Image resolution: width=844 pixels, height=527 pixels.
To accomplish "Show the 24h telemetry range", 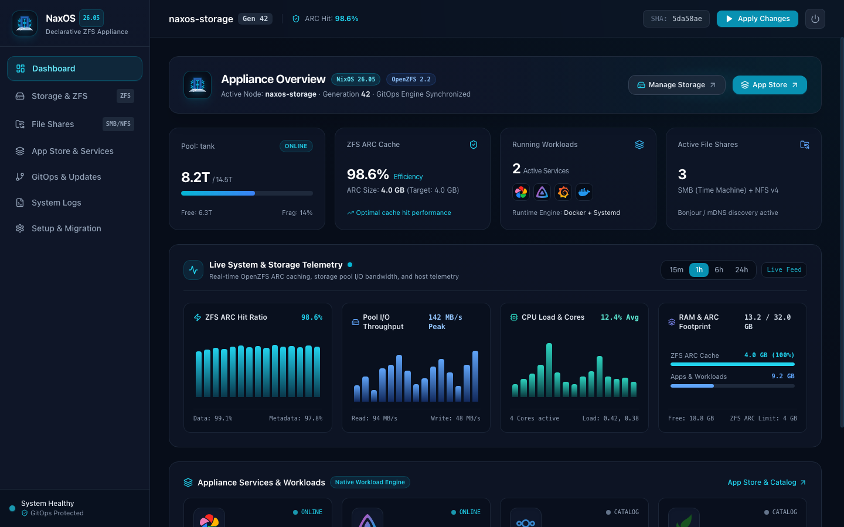I will 741,270.
